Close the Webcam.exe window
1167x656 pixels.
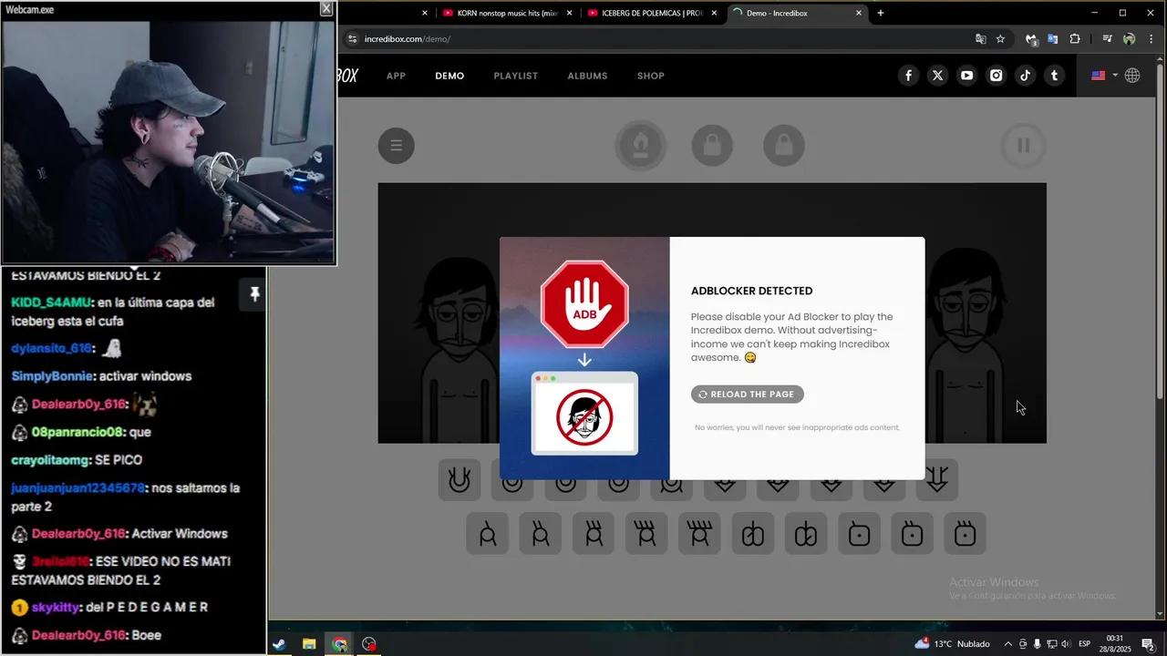pos(326,9)
